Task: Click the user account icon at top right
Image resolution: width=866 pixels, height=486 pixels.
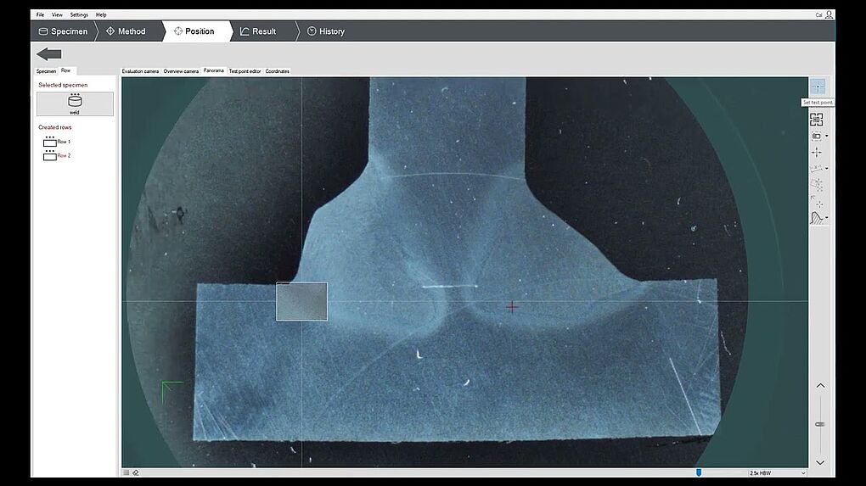Action: pyautogui.click(x=829, y=14)
